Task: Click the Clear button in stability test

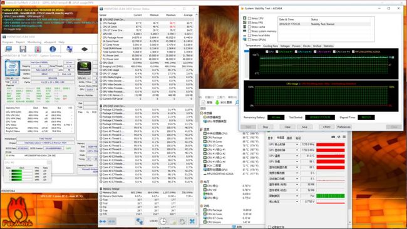Action: tap(287, 127)
